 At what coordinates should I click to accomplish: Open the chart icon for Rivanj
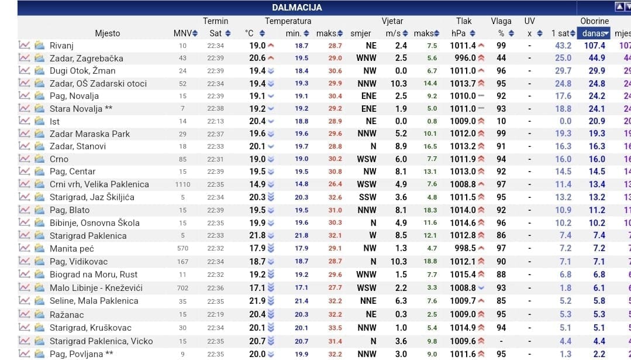(24, 45)
